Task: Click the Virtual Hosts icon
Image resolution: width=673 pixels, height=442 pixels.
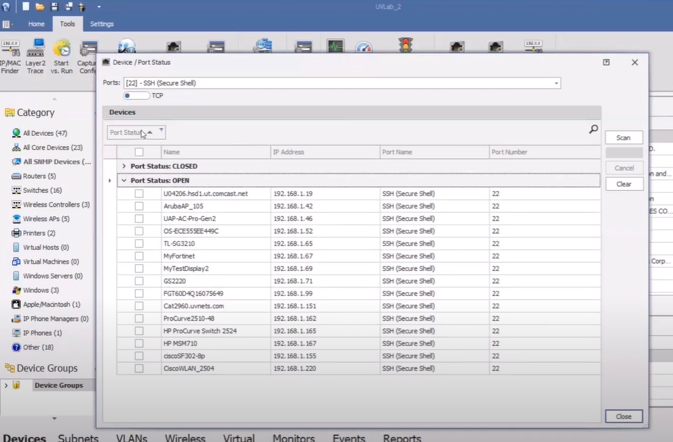Action: [16, 247]
